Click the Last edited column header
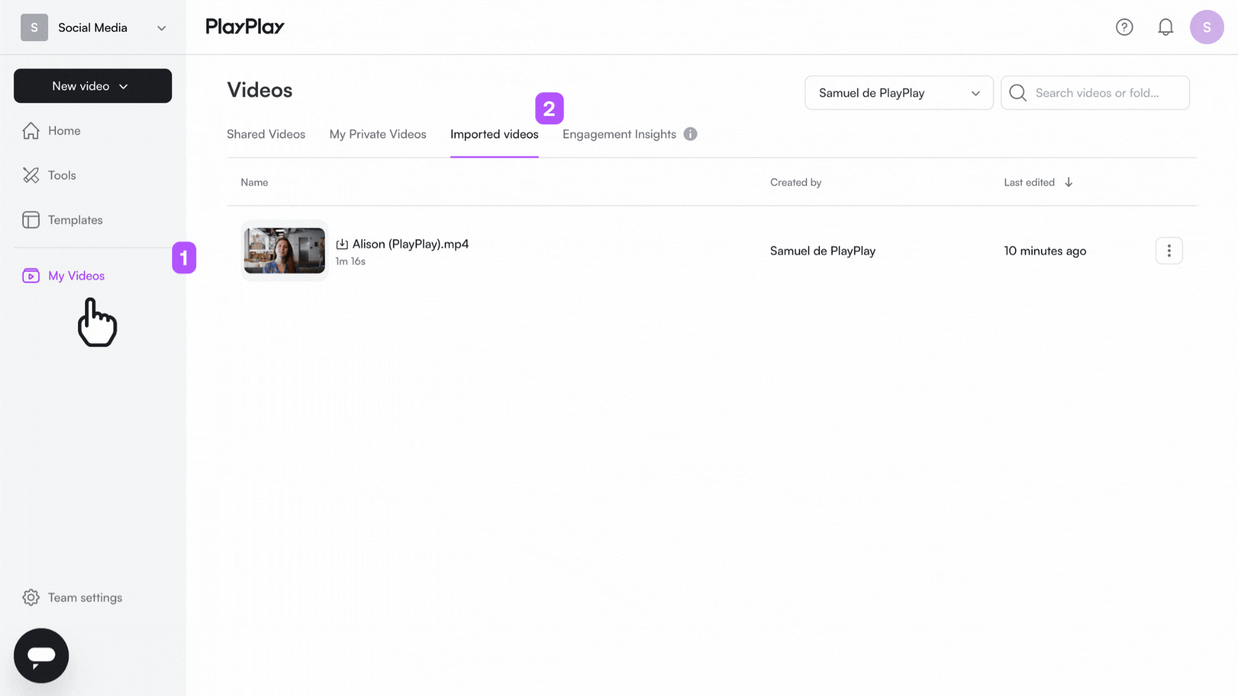This screenshot has width=1238, height=696. coord(1029,182)
